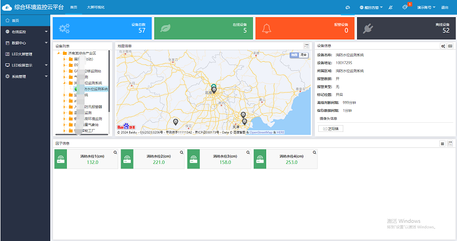
Task: Click the mute alarm icon in header
Action: click(390, 7)
